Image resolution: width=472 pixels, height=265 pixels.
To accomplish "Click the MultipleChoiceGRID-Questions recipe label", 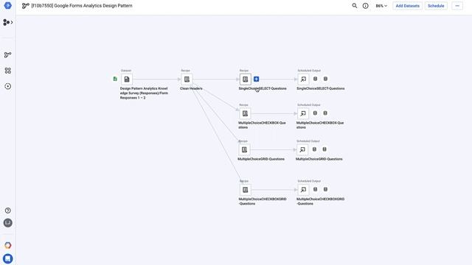I will click(x=261, y=159).
